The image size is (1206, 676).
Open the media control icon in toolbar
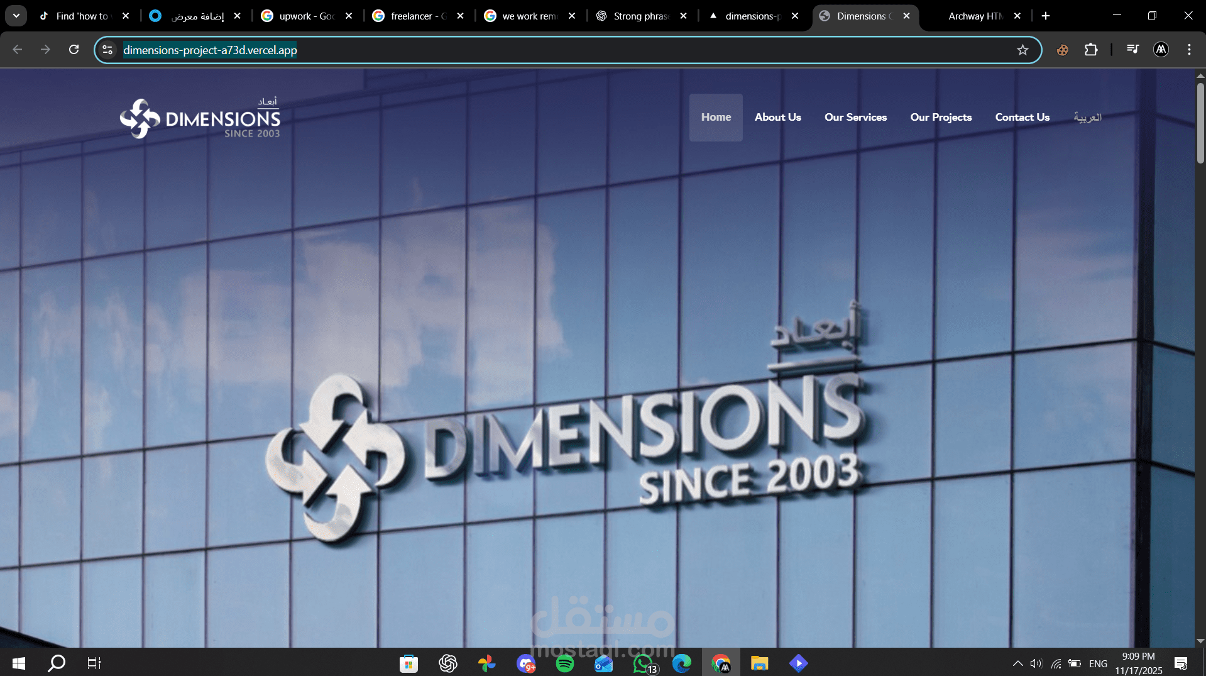[1132, 49]
